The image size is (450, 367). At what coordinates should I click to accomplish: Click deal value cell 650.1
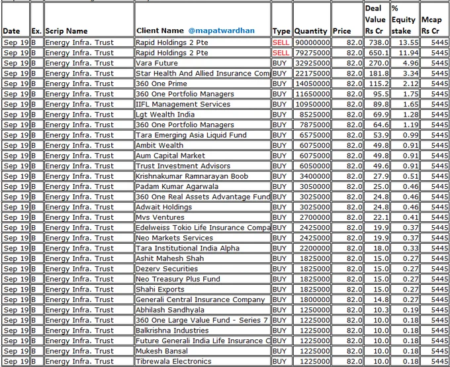(377, 53)
